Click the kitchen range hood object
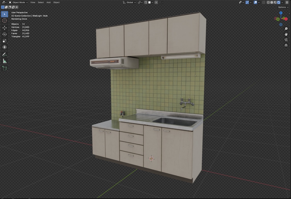291x199 pixels. pyautogui.click(x=114, y=63)
